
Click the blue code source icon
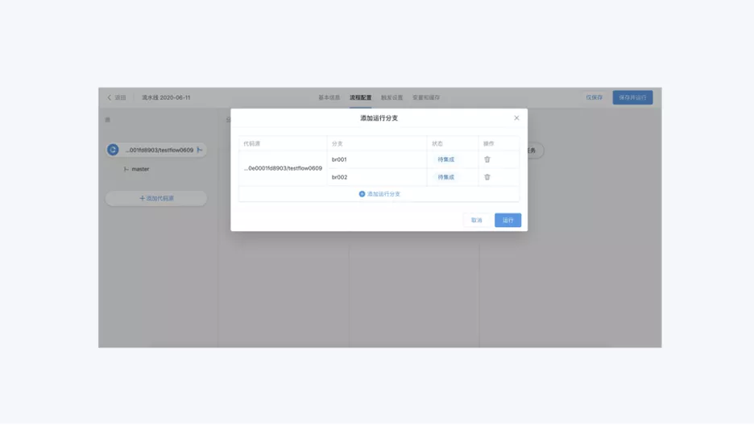113,150
